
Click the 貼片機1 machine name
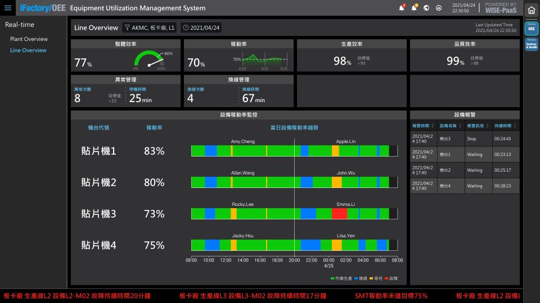[98, 151]
